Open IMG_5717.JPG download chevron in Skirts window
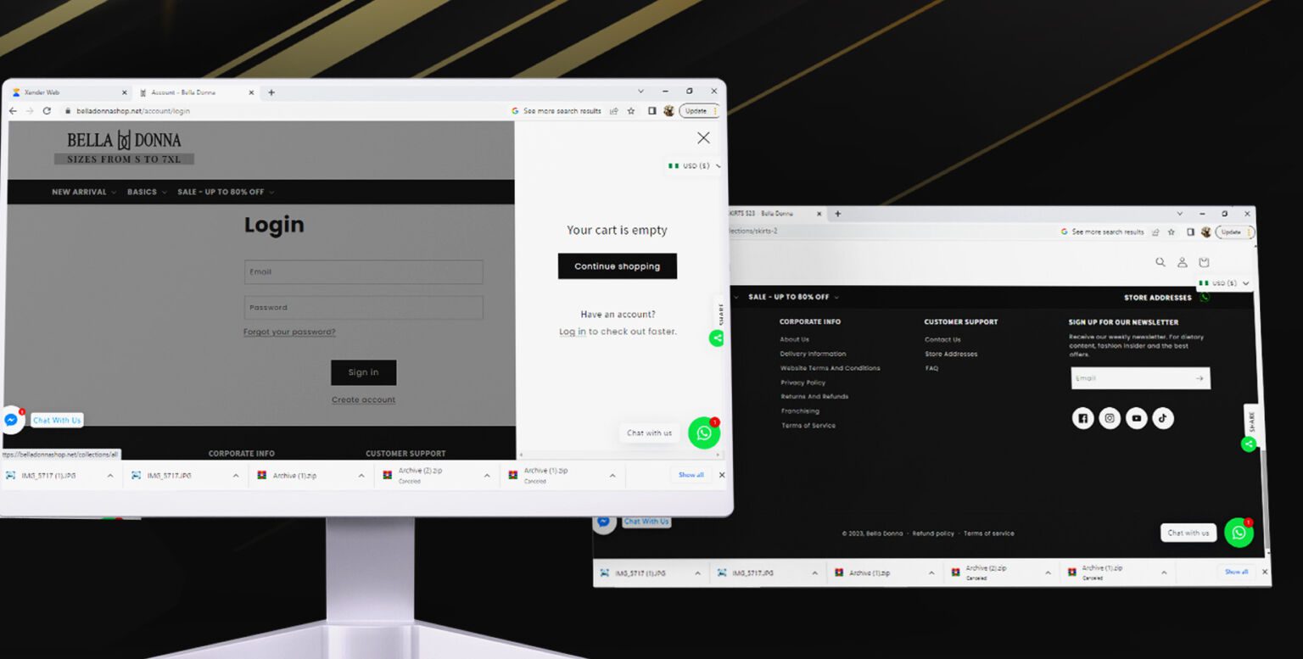 click(814, 573)
